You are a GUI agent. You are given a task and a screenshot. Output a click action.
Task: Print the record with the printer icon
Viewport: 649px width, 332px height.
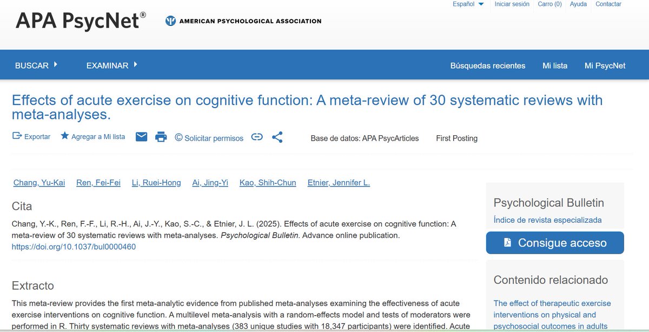pyautogui.click(x=161, y=137)
